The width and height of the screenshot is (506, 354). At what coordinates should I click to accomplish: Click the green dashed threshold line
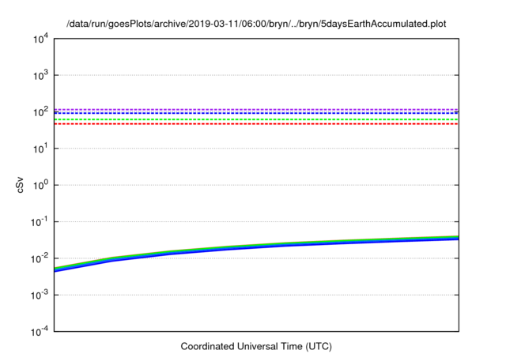[256, 119]
